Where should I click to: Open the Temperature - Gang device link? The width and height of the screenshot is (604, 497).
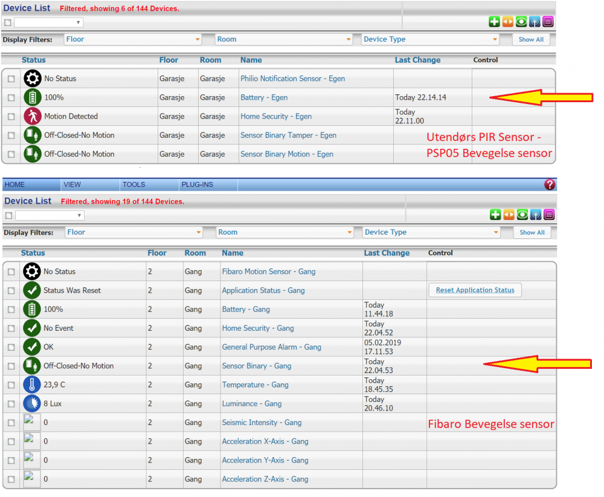[255, 385]
